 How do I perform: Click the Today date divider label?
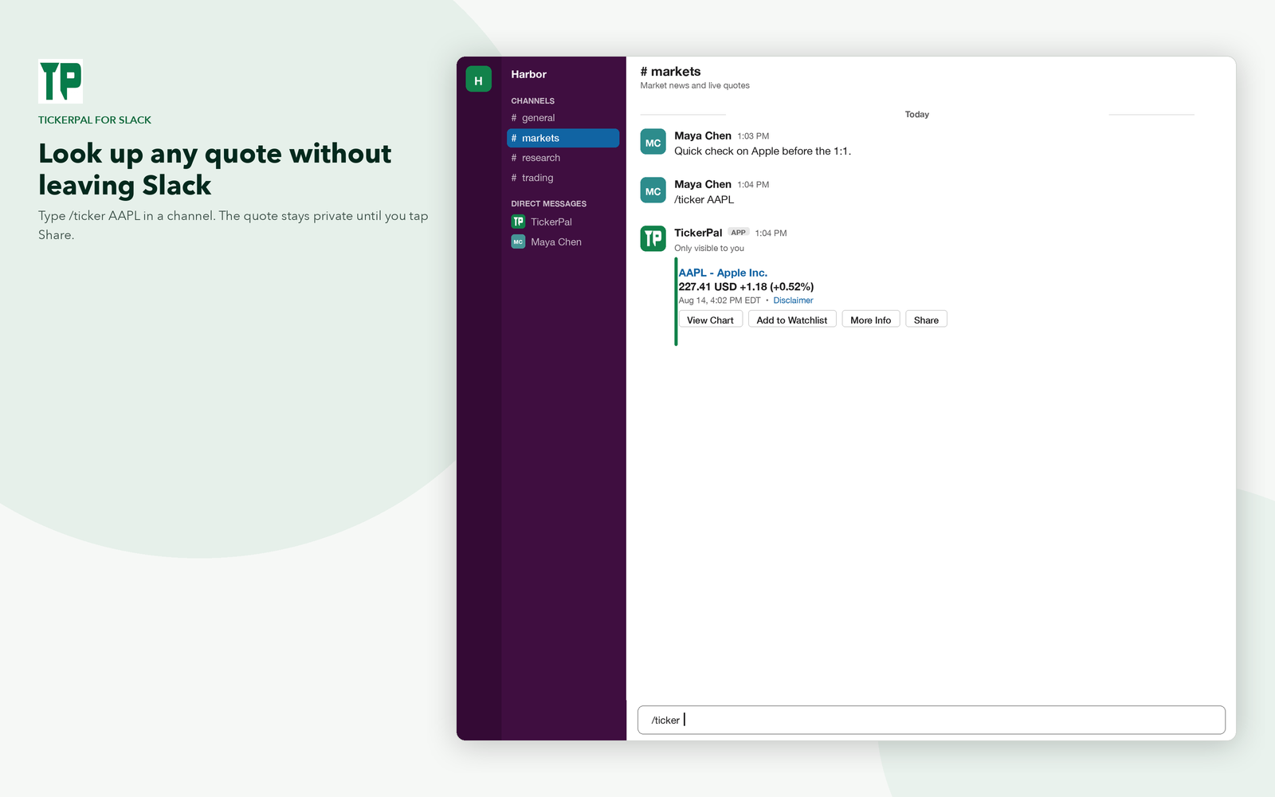point(916,115)
